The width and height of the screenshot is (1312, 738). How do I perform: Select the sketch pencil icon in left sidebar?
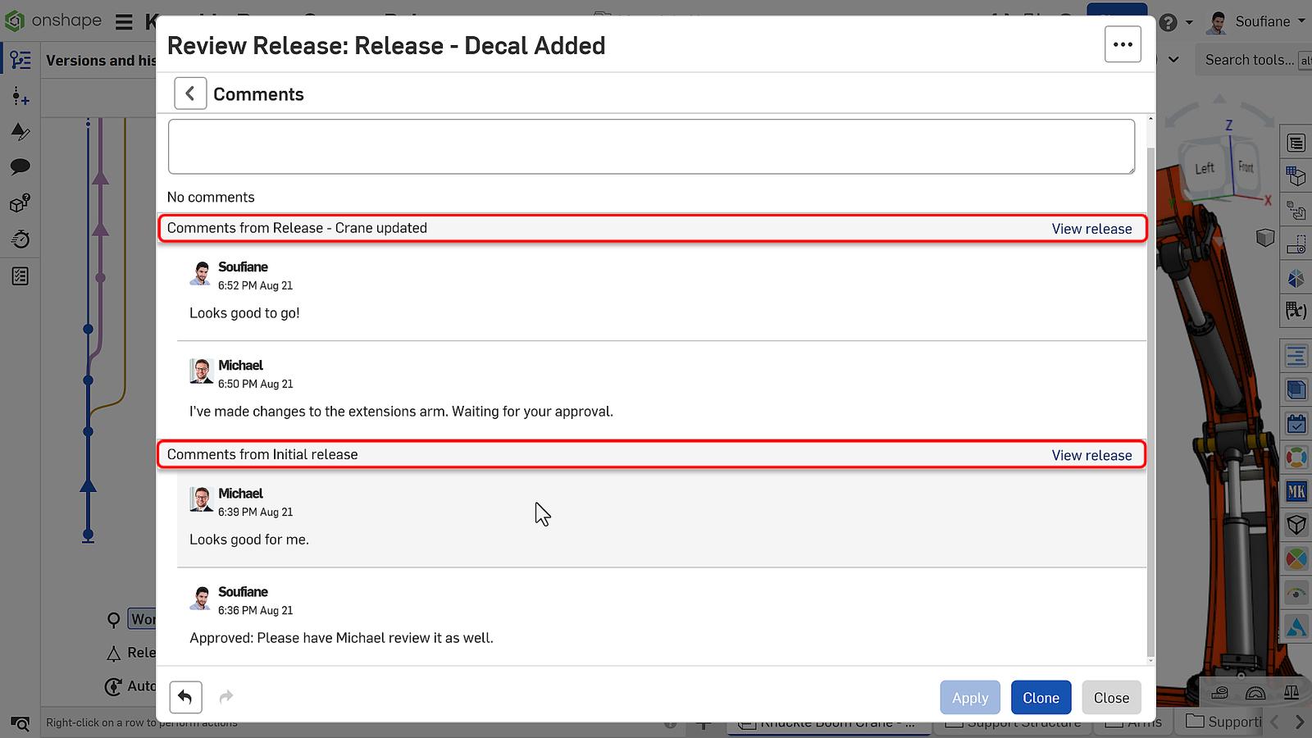(20, 132)
